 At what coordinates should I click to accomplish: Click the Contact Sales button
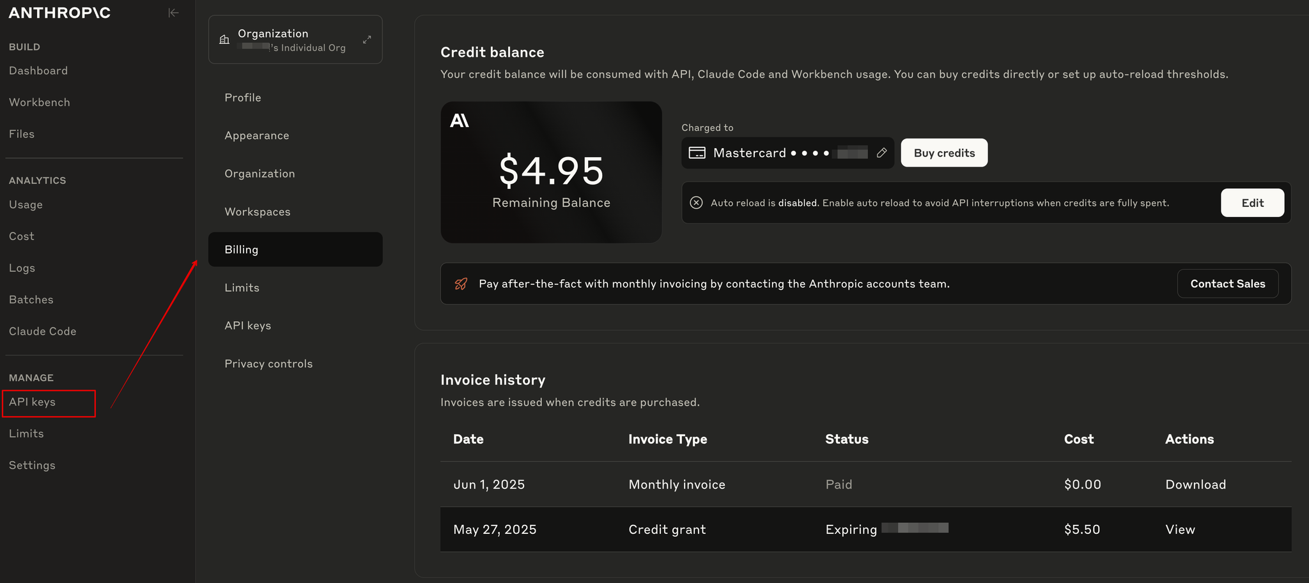click(1228, 284)
